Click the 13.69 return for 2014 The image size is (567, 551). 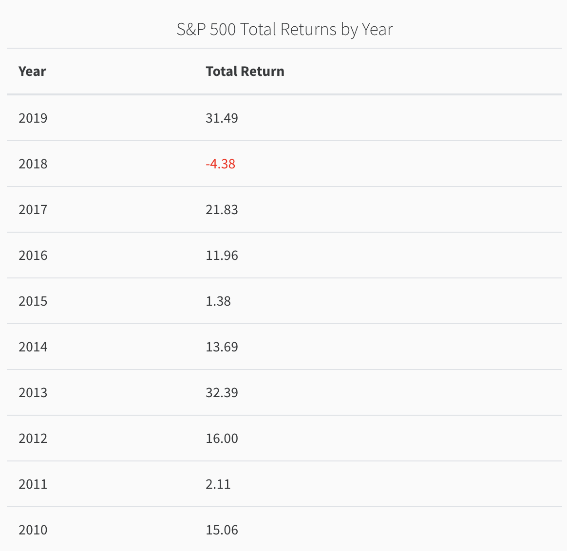222,347
